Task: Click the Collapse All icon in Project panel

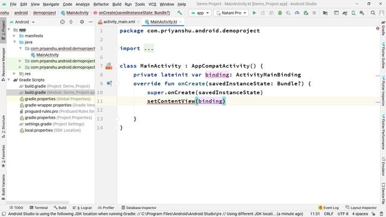Action: (x=71, y=22)
